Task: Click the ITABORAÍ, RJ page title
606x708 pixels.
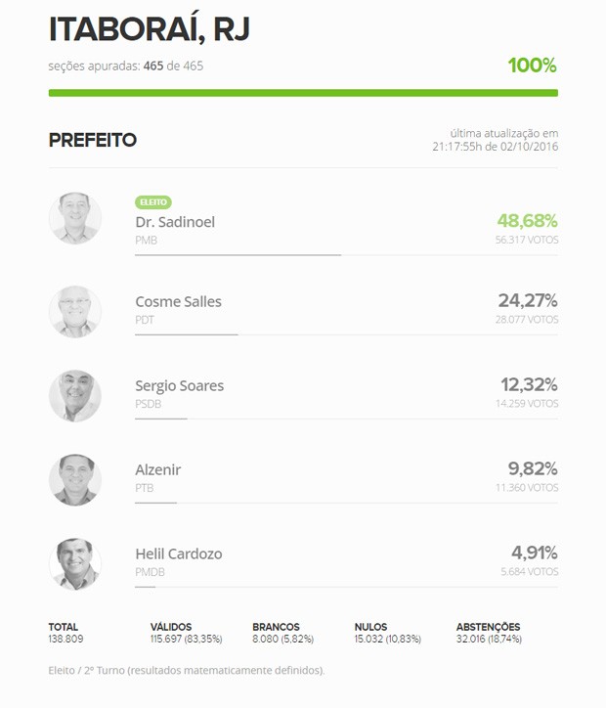Action: click(x=149, y=29)
